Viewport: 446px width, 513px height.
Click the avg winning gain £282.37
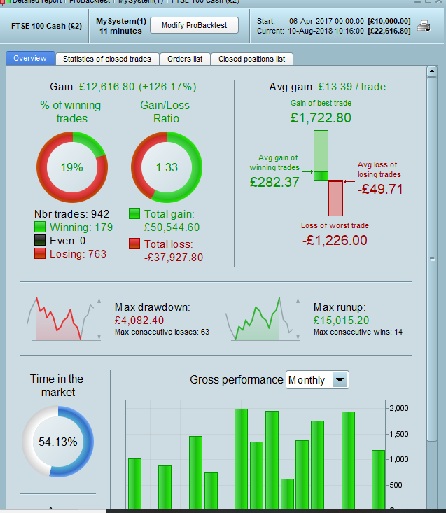[274, 182]
